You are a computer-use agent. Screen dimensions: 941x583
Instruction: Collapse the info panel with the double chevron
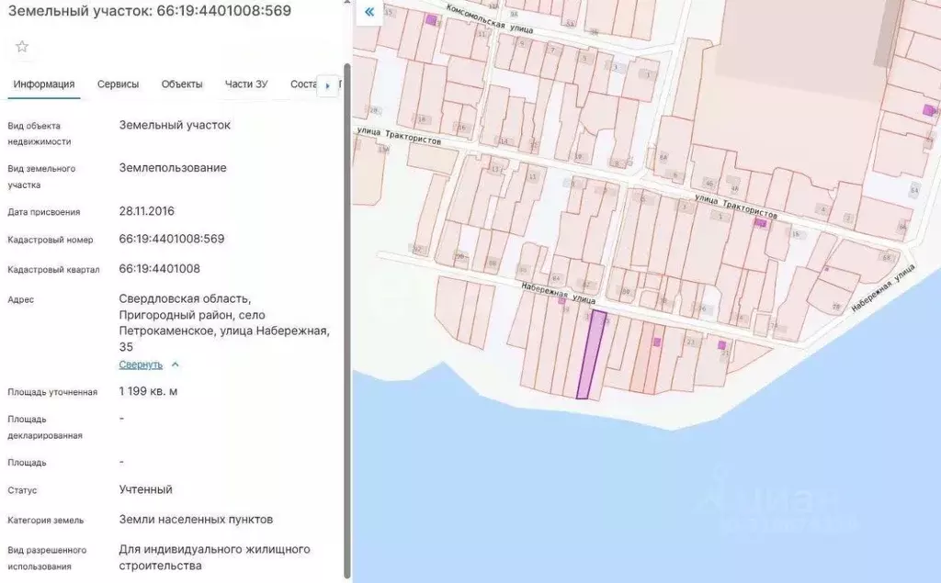[368, 13]
